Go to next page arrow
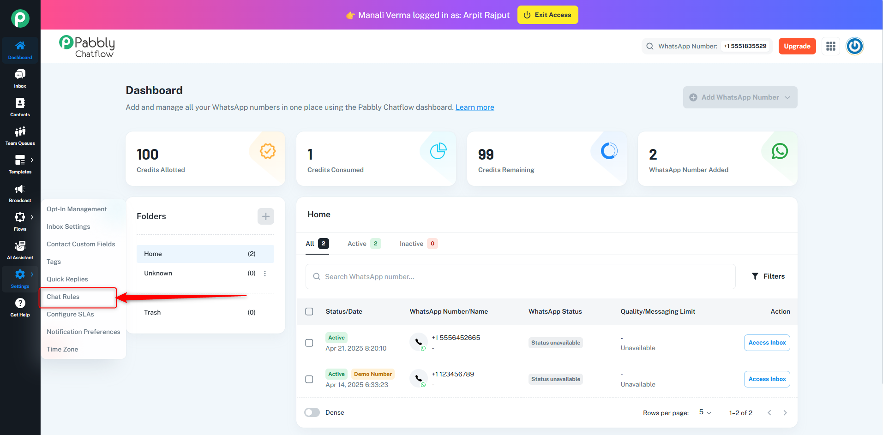Screen dimensions: 883x435 [785, 413]
